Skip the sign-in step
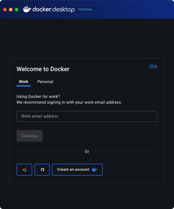 pyautogui.click(x=153, y=66)
